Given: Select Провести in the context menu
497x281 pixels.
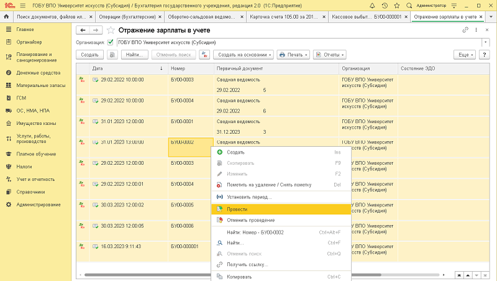Looking at the screenshot, I should [237, 210].
